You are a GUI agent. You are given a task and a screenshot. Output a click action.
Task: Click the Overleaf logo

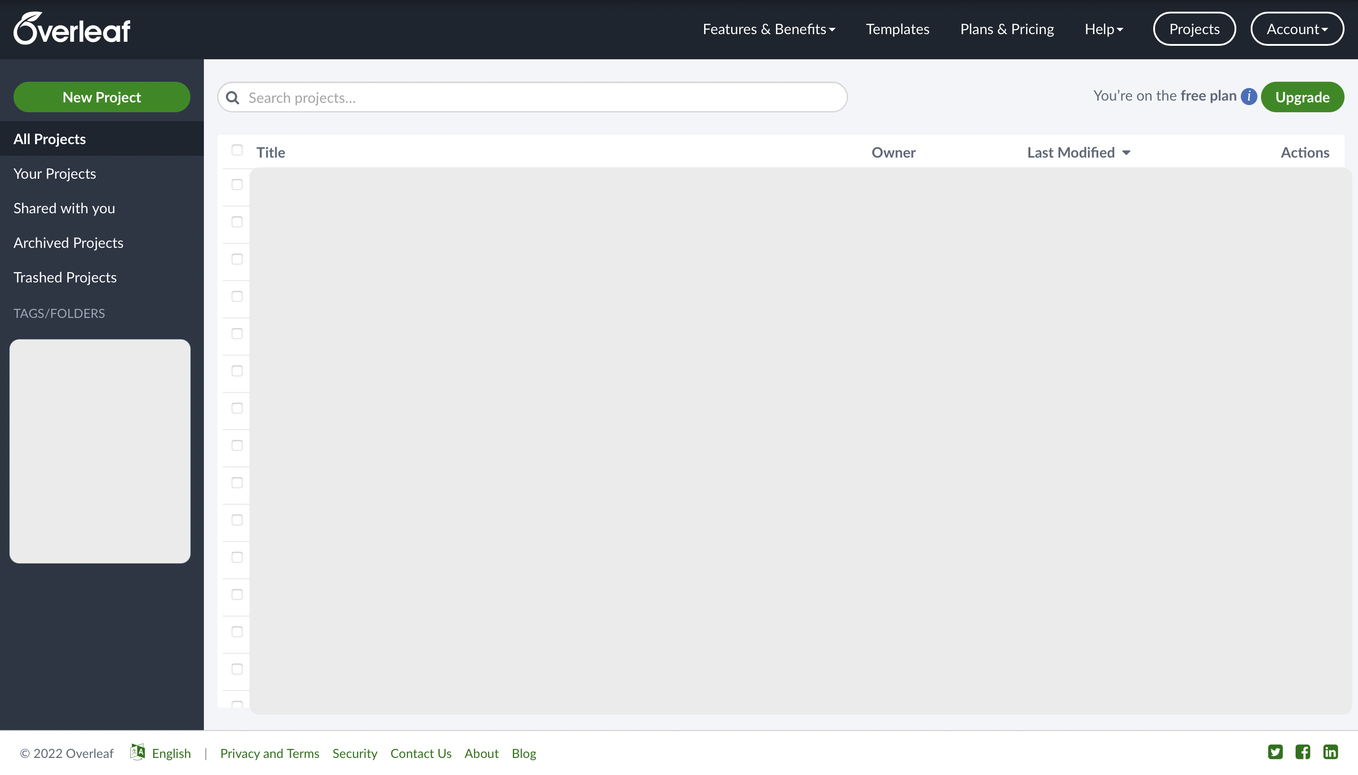point(72,29)
